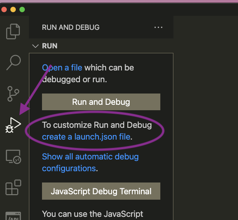Image resolution: width=238 pixels, height=220 pixels.
Task: Click the Run and Debug button
Action: tap(101, 102)
